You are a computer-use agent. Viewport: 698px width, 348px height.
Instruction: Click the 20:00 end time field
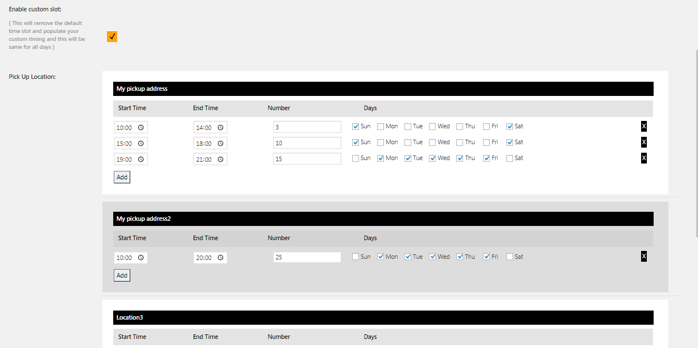tap(210, 258)
